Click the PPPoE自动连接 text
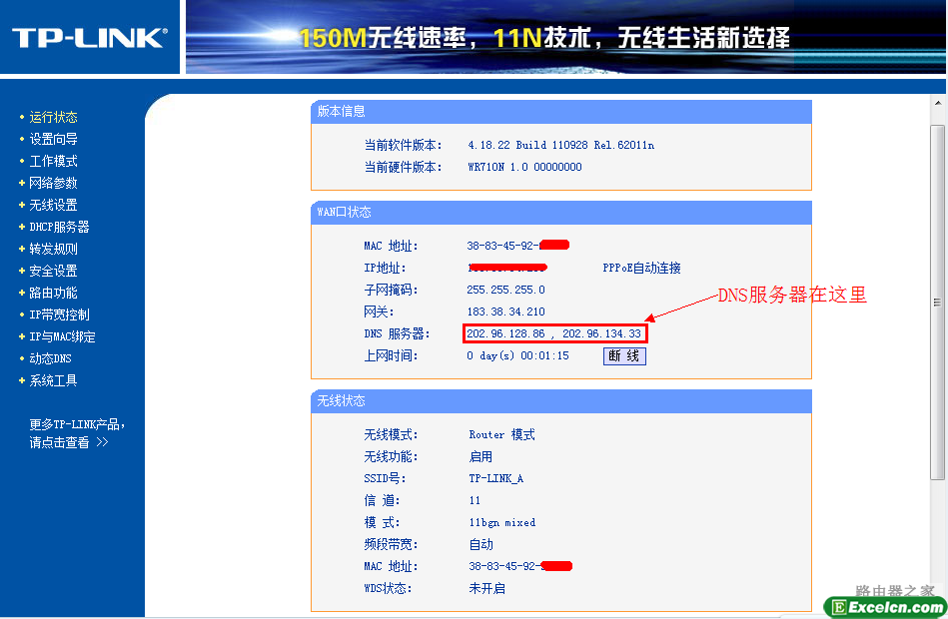This screenshot has width=948, height=619. [641, 268]
